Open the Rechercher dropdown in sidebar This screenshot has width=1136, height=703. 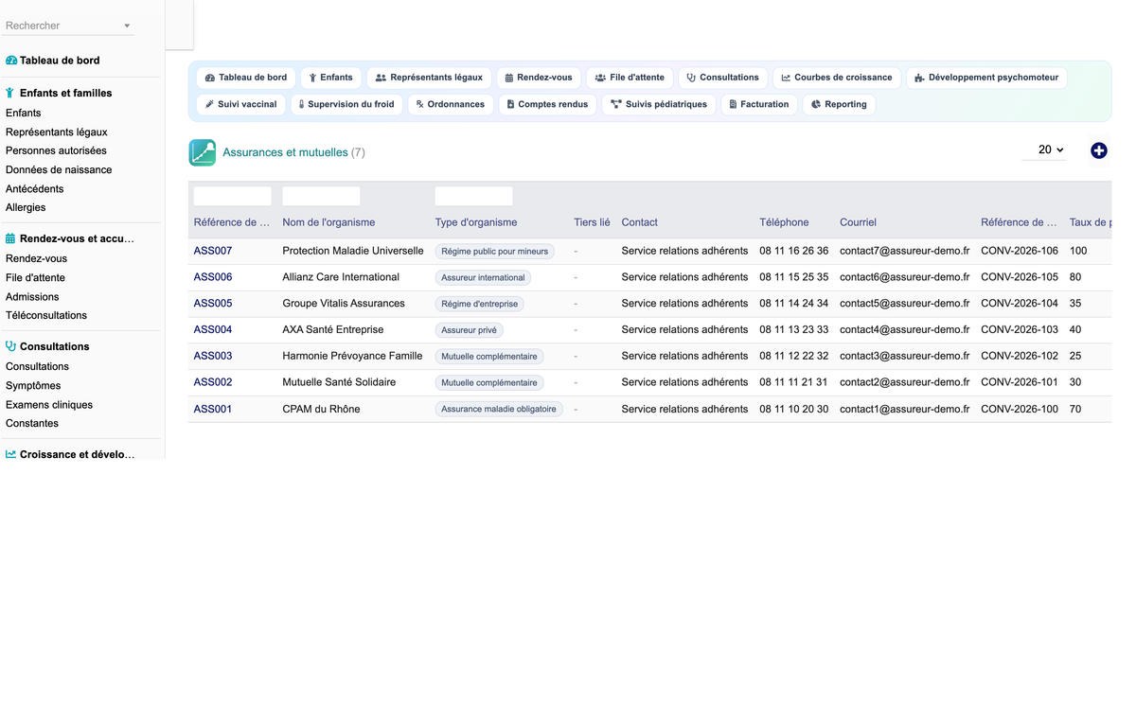point(68,26)
